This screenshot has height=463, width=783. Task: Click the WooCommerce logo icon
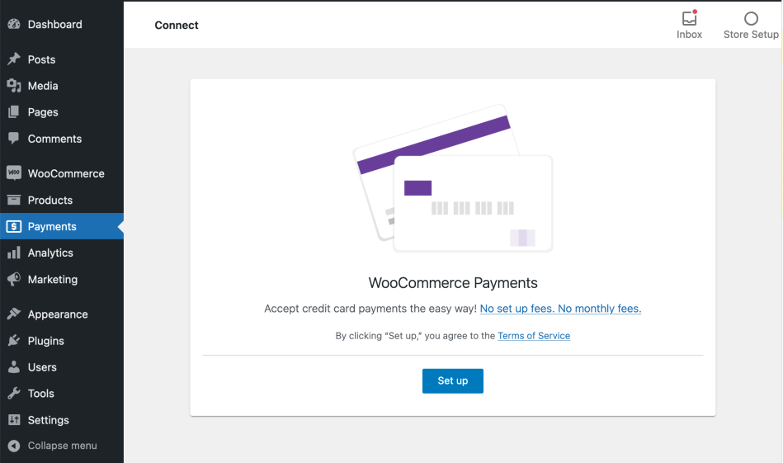tap(13, 173)
